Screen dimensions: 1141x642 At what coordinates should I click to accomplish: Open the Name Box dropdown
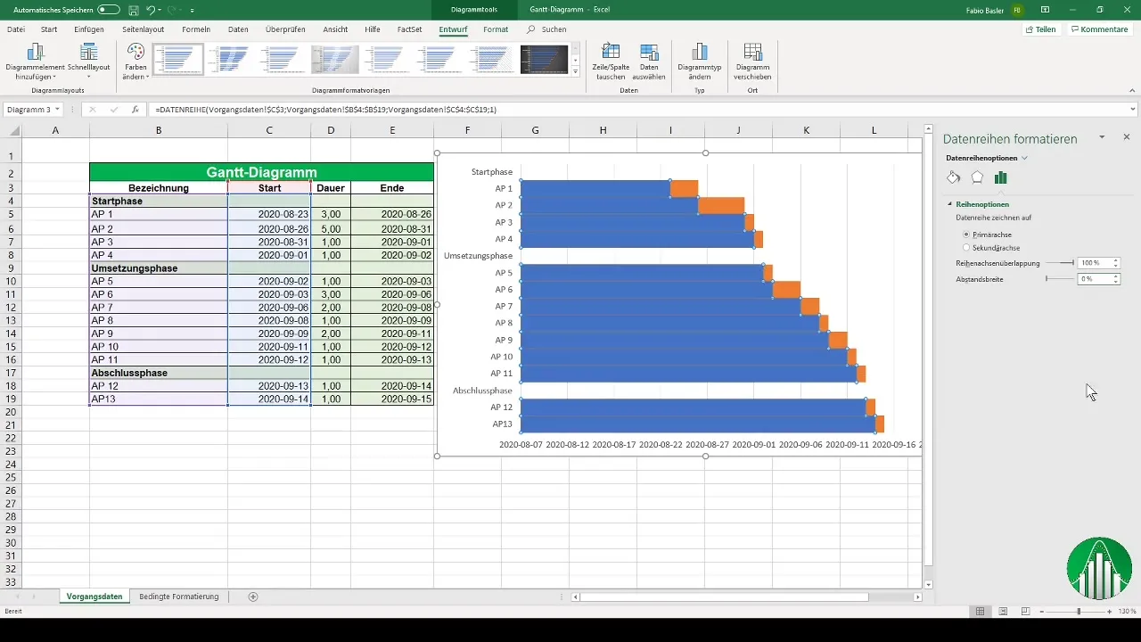[x=57, y=110]
